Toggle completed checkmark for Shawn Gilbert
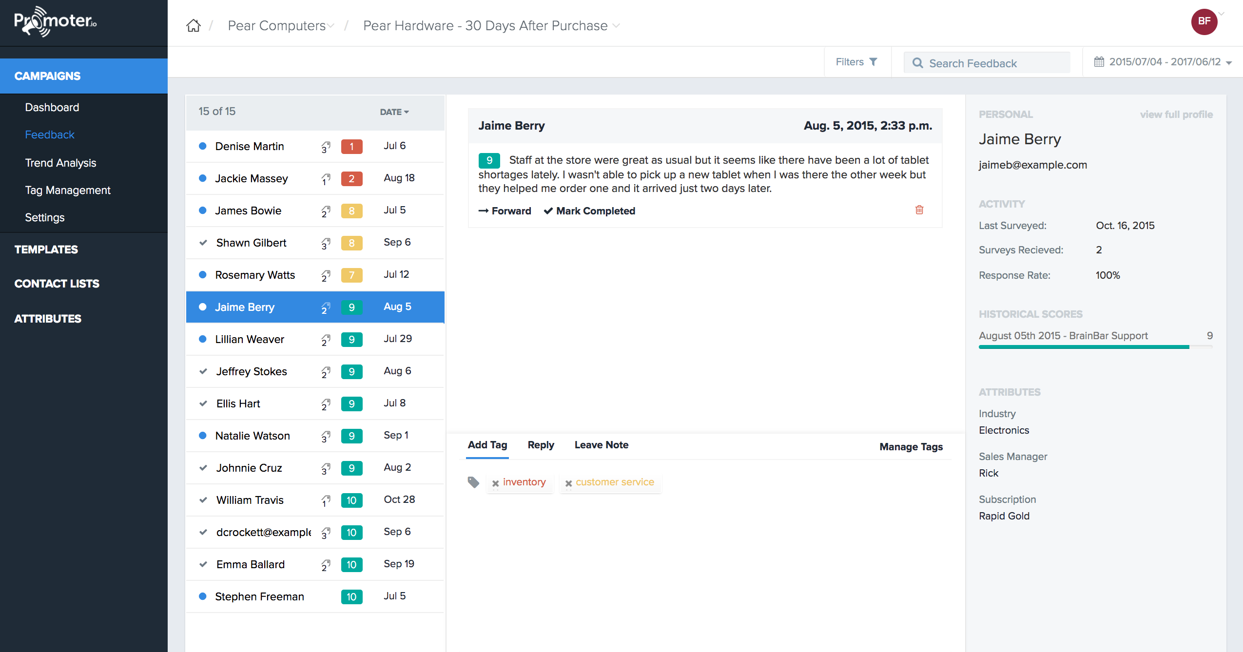The image size is (1243, 652). (203, 243)
